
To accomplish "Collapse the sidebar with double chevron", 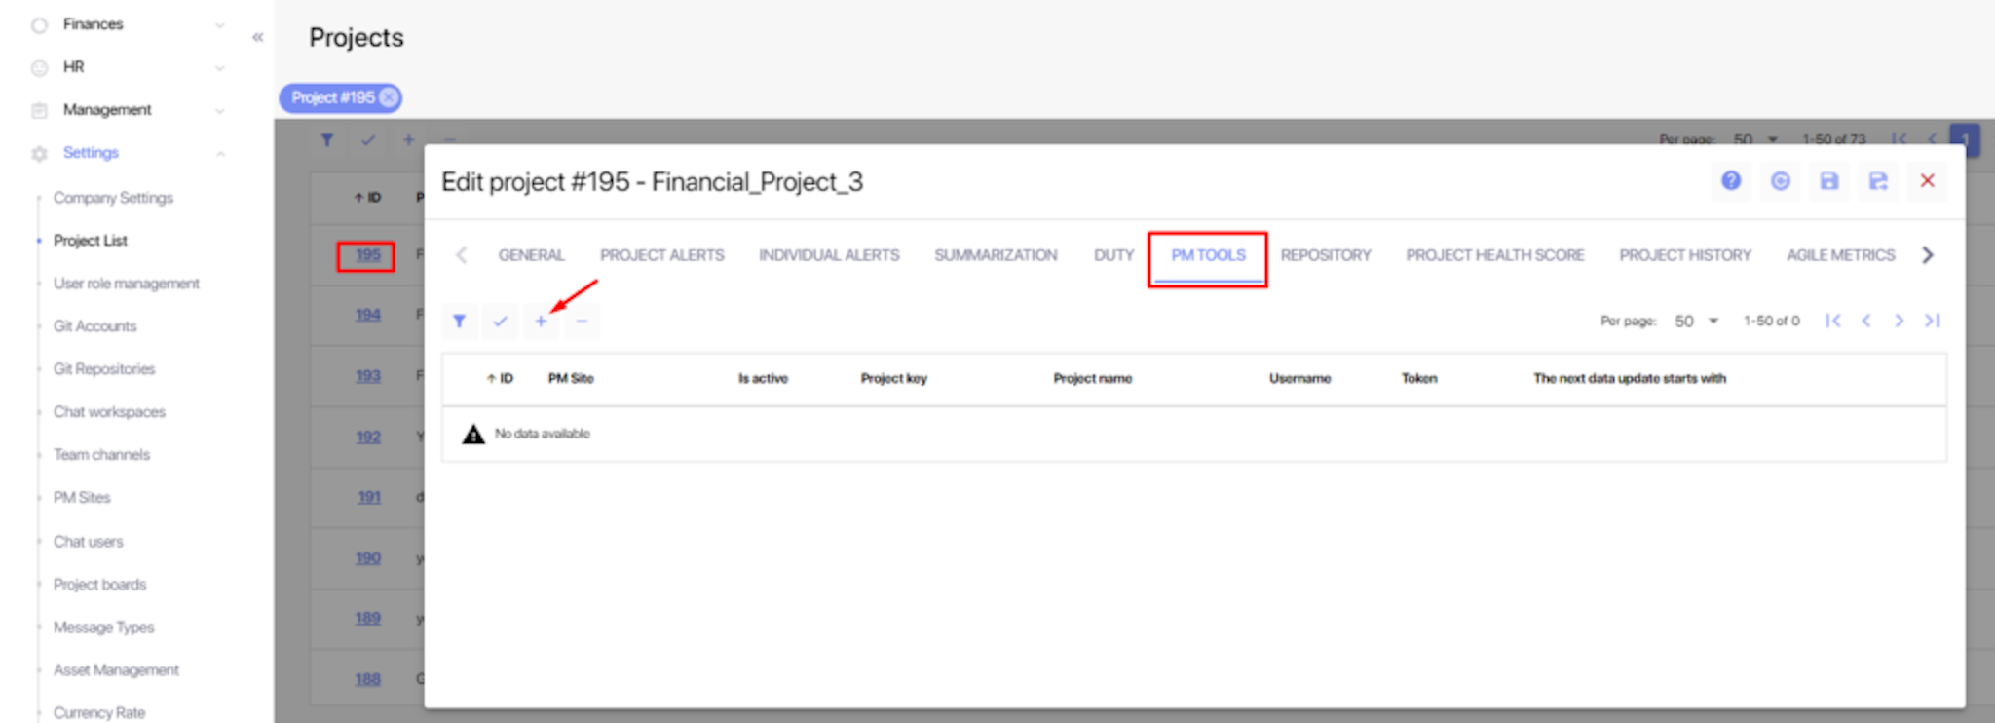I will click(x=258, y=37).
